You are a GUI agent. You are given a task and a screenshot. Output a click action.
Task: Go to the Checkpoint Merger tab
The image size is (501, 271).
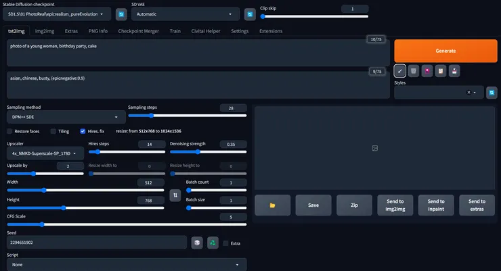pos(138,31)
